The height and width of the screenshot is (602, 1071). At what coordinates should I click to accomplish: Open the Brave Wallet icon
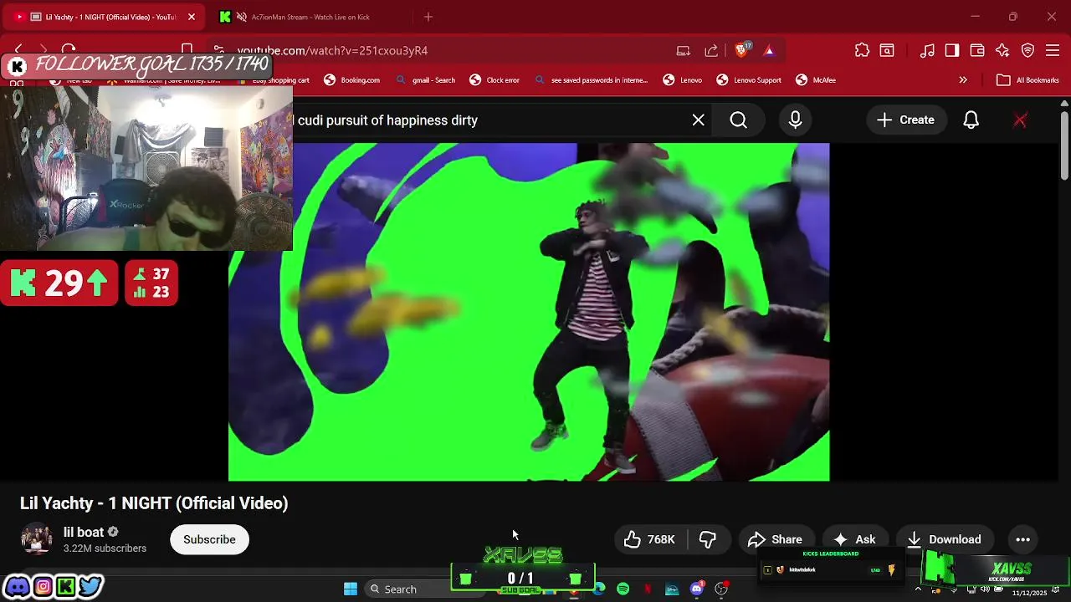pos(977,50)
